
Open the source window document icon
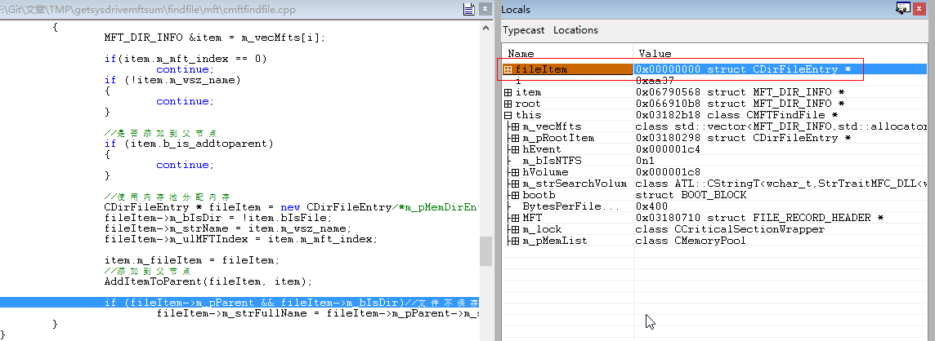468,10
